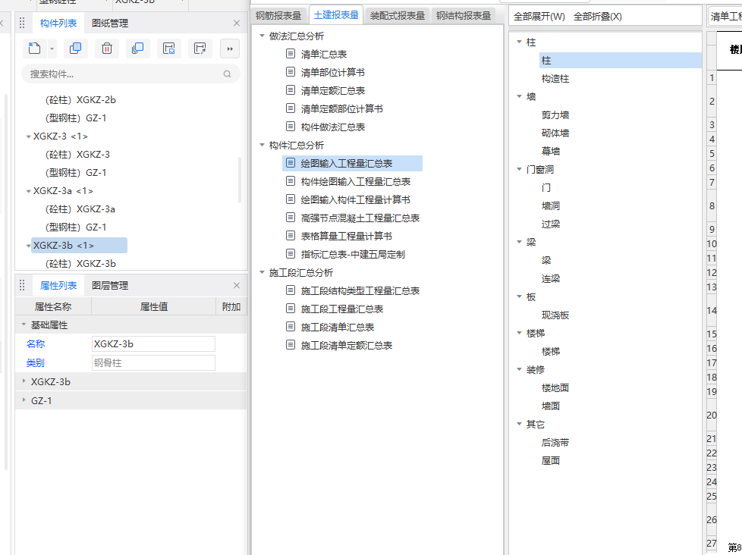Open the 施工段清单汇总表 report icon
Image resolution: width=742 pixels, height=555 pixels.
tap(291, 327)
